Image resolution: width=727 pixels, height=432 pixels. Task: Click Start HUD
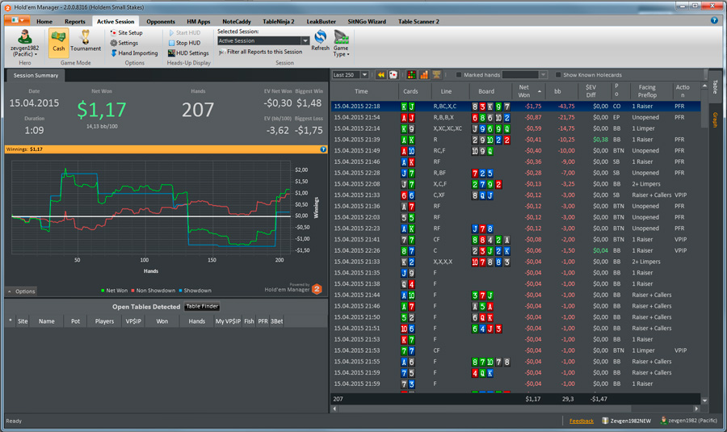click(x=184, y=33)
